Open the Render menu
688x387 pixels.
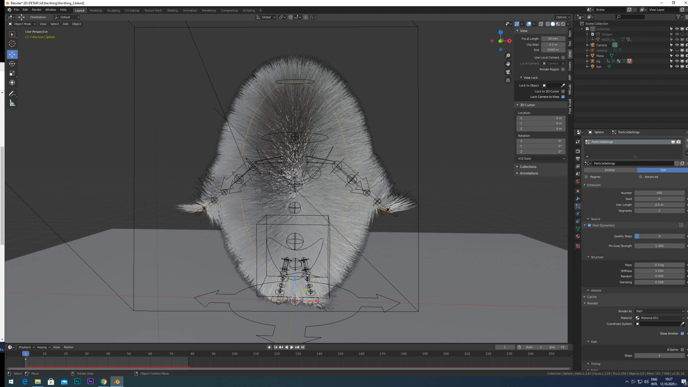[x=37, y=9]
